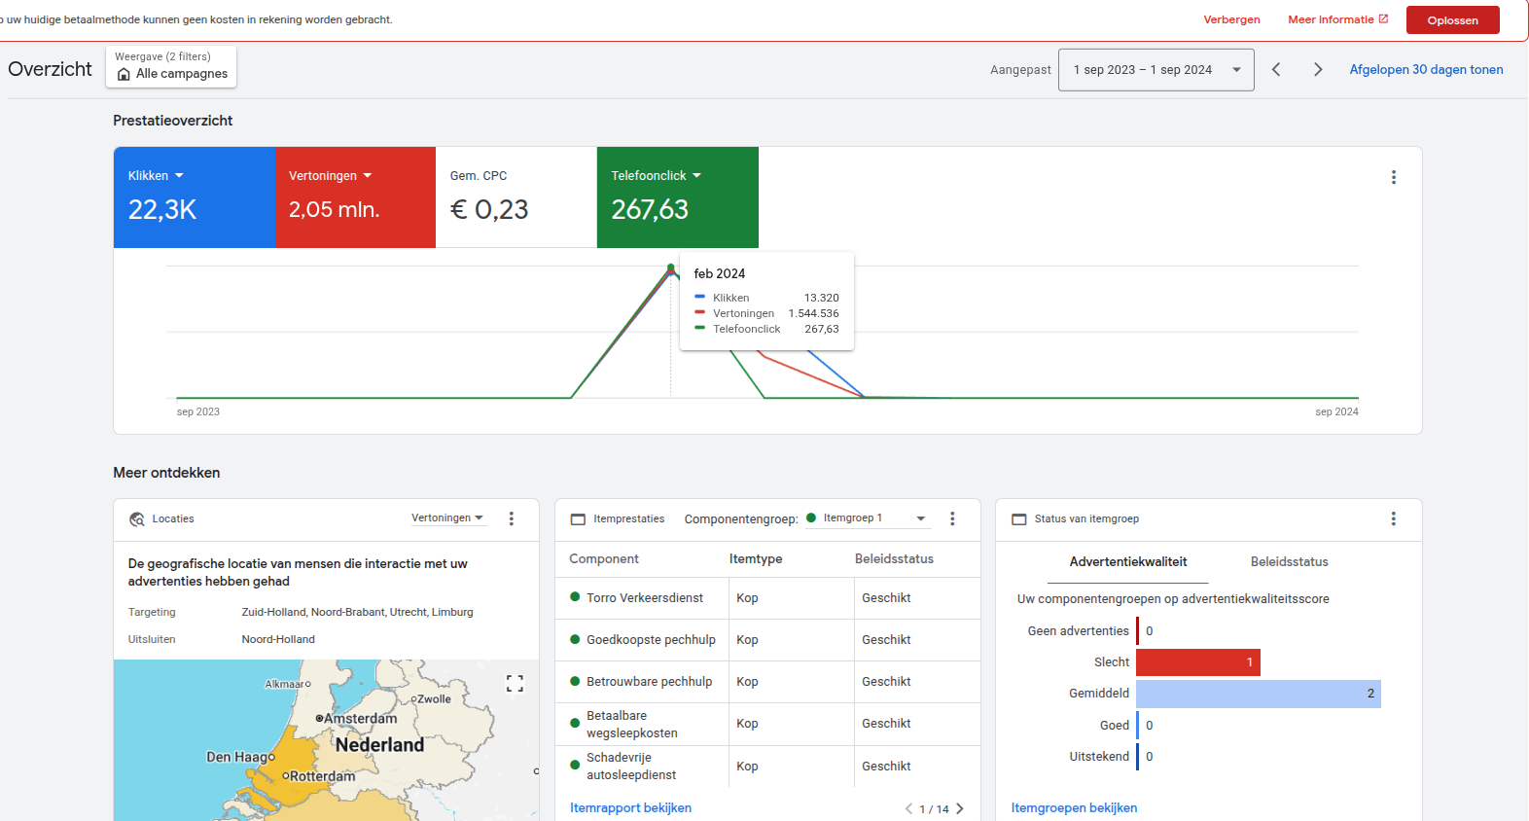1529x821 pixels.
Task: Click the Schadevrije autosleepdienst row
Action: pos(767,767)
